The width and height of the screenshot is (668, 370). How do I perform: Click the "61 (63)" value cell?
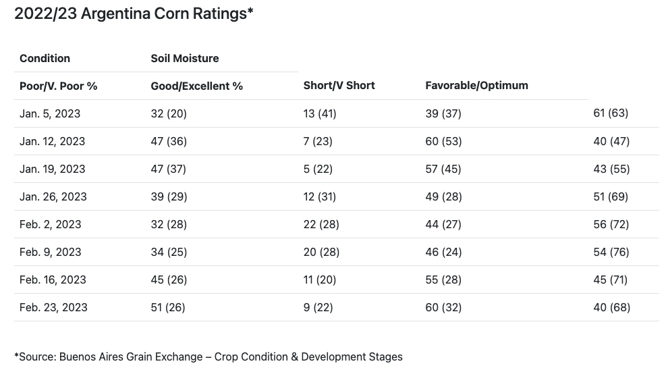pos(611,113)
